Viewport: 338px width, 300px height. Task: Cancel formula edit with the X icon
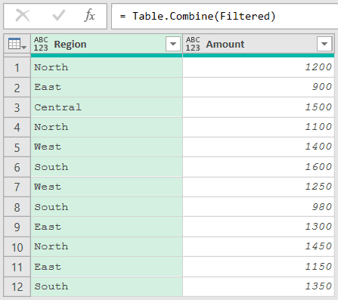point(23,16)
